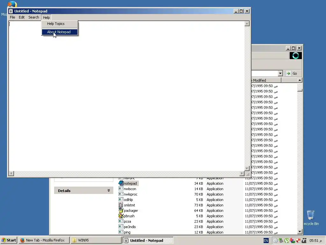
Task: Click the black tray icon beside the clock
Action: (x=304, y=241)
